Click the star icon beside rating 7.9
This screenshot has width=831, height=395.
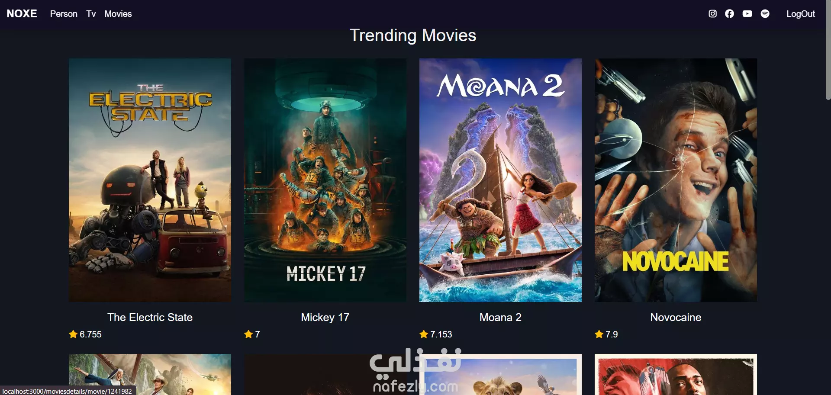tap(599, 334)
